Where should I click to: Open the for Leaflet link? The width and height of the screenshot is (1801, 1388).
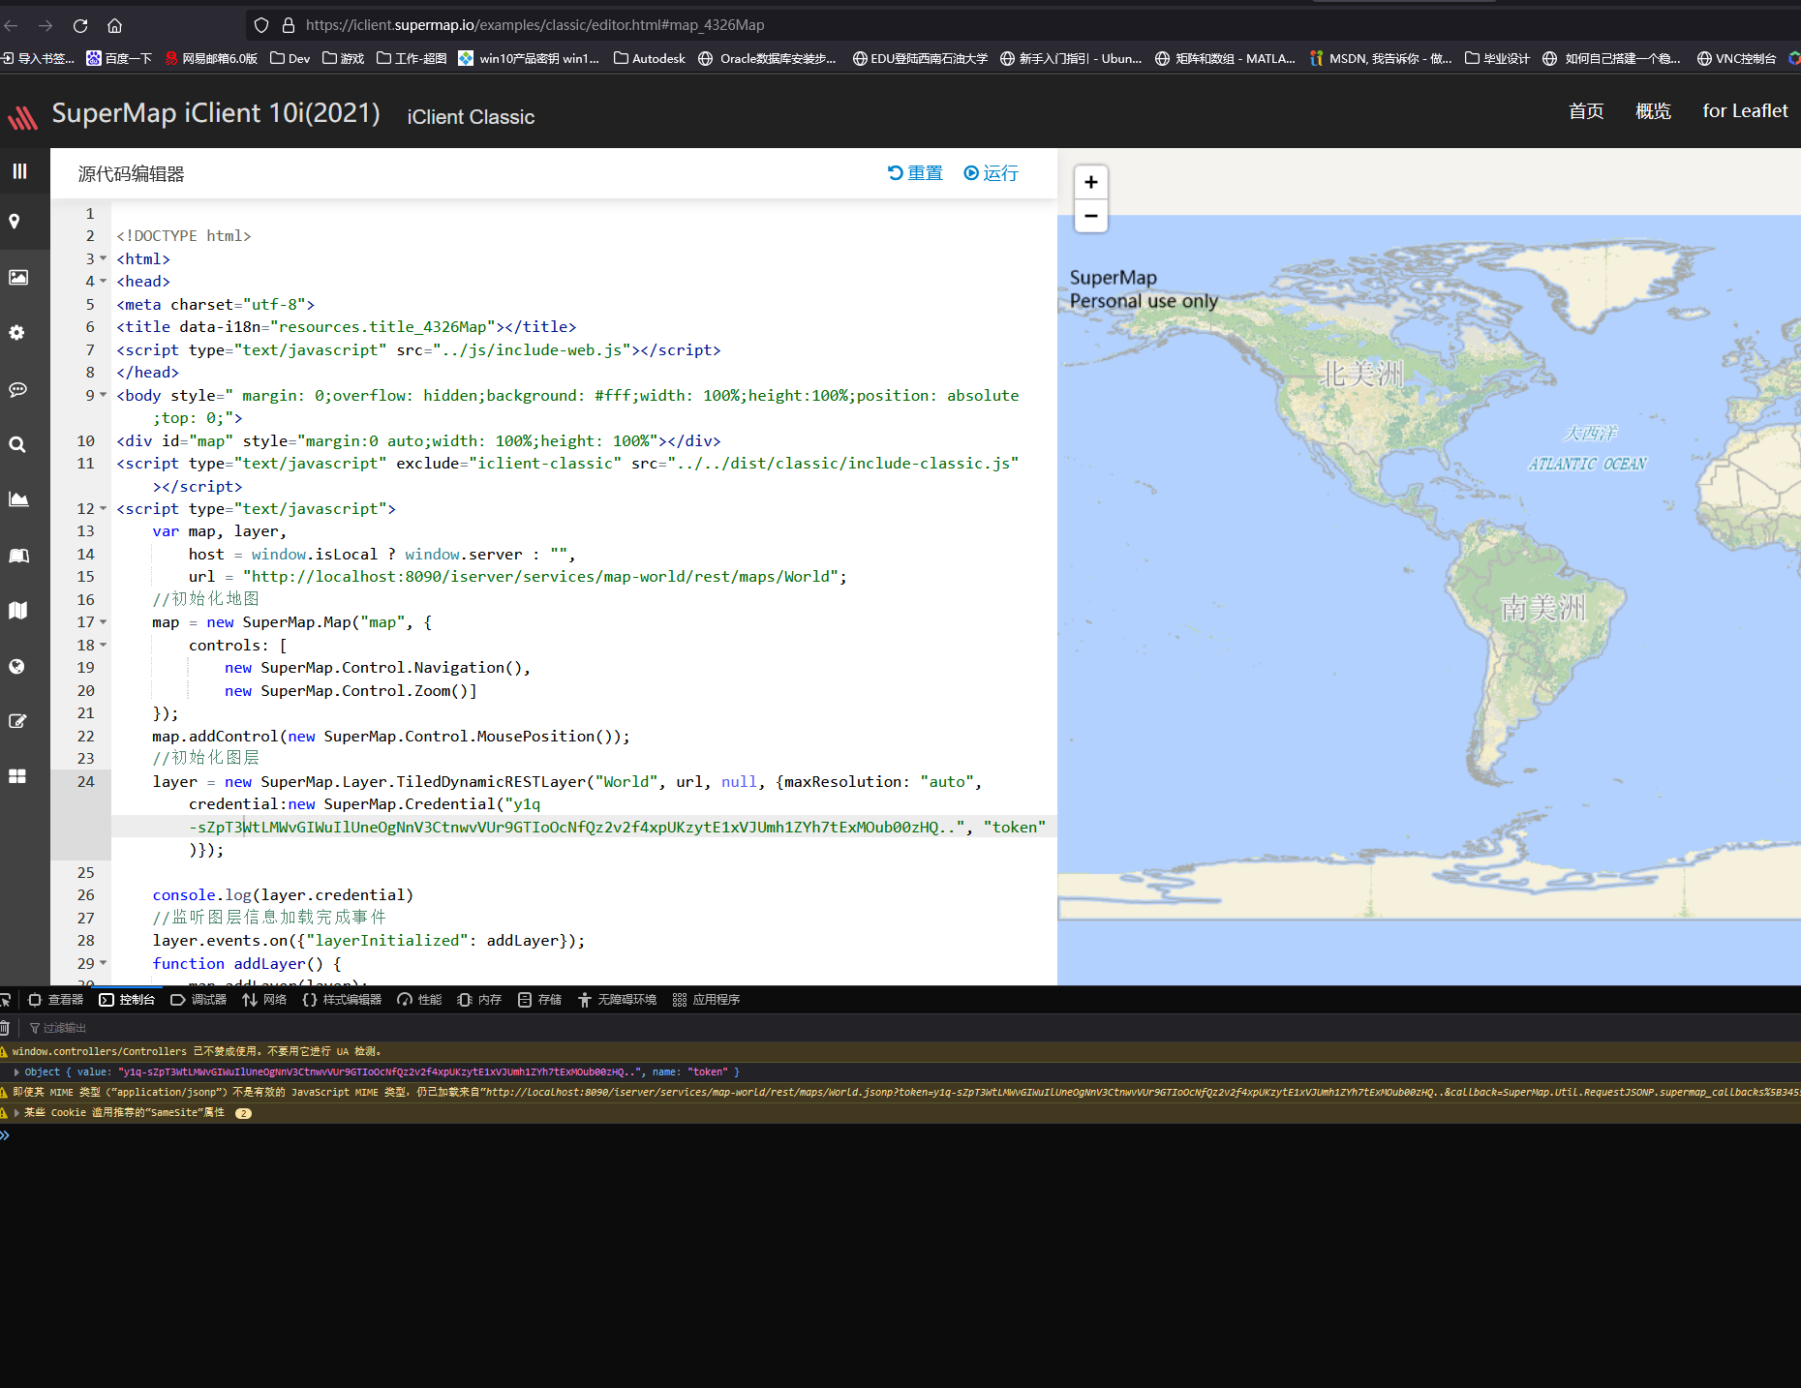(1745, 111)
